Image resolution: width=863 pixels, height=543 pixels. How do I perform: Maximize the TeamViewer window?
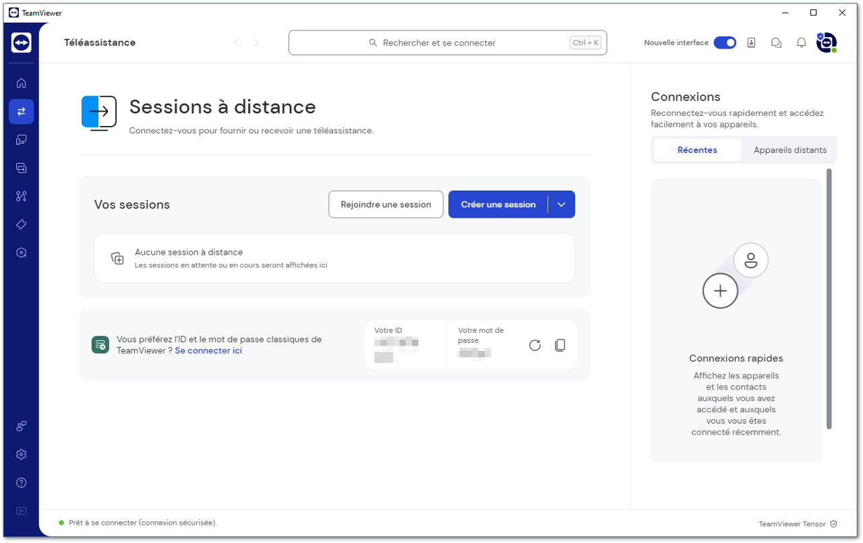point(813,12)
